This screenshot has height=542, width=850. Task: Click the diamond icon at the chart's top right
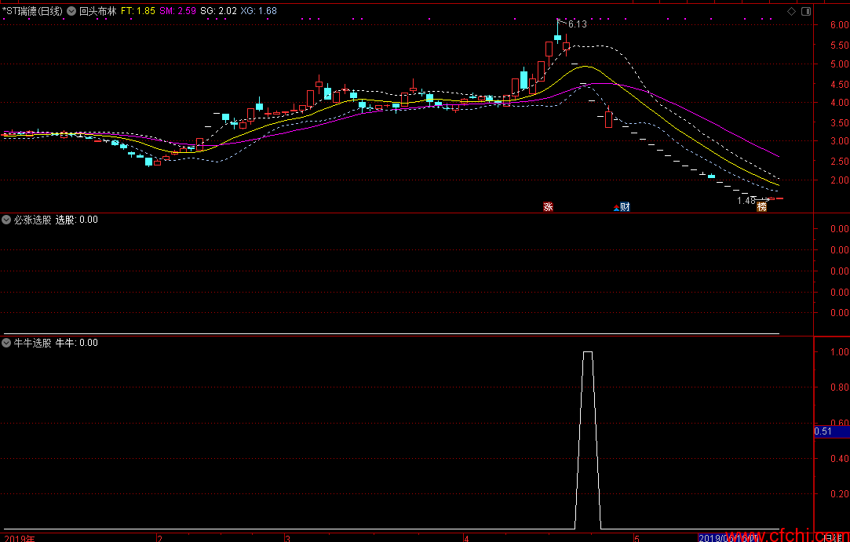pos(791,11)
